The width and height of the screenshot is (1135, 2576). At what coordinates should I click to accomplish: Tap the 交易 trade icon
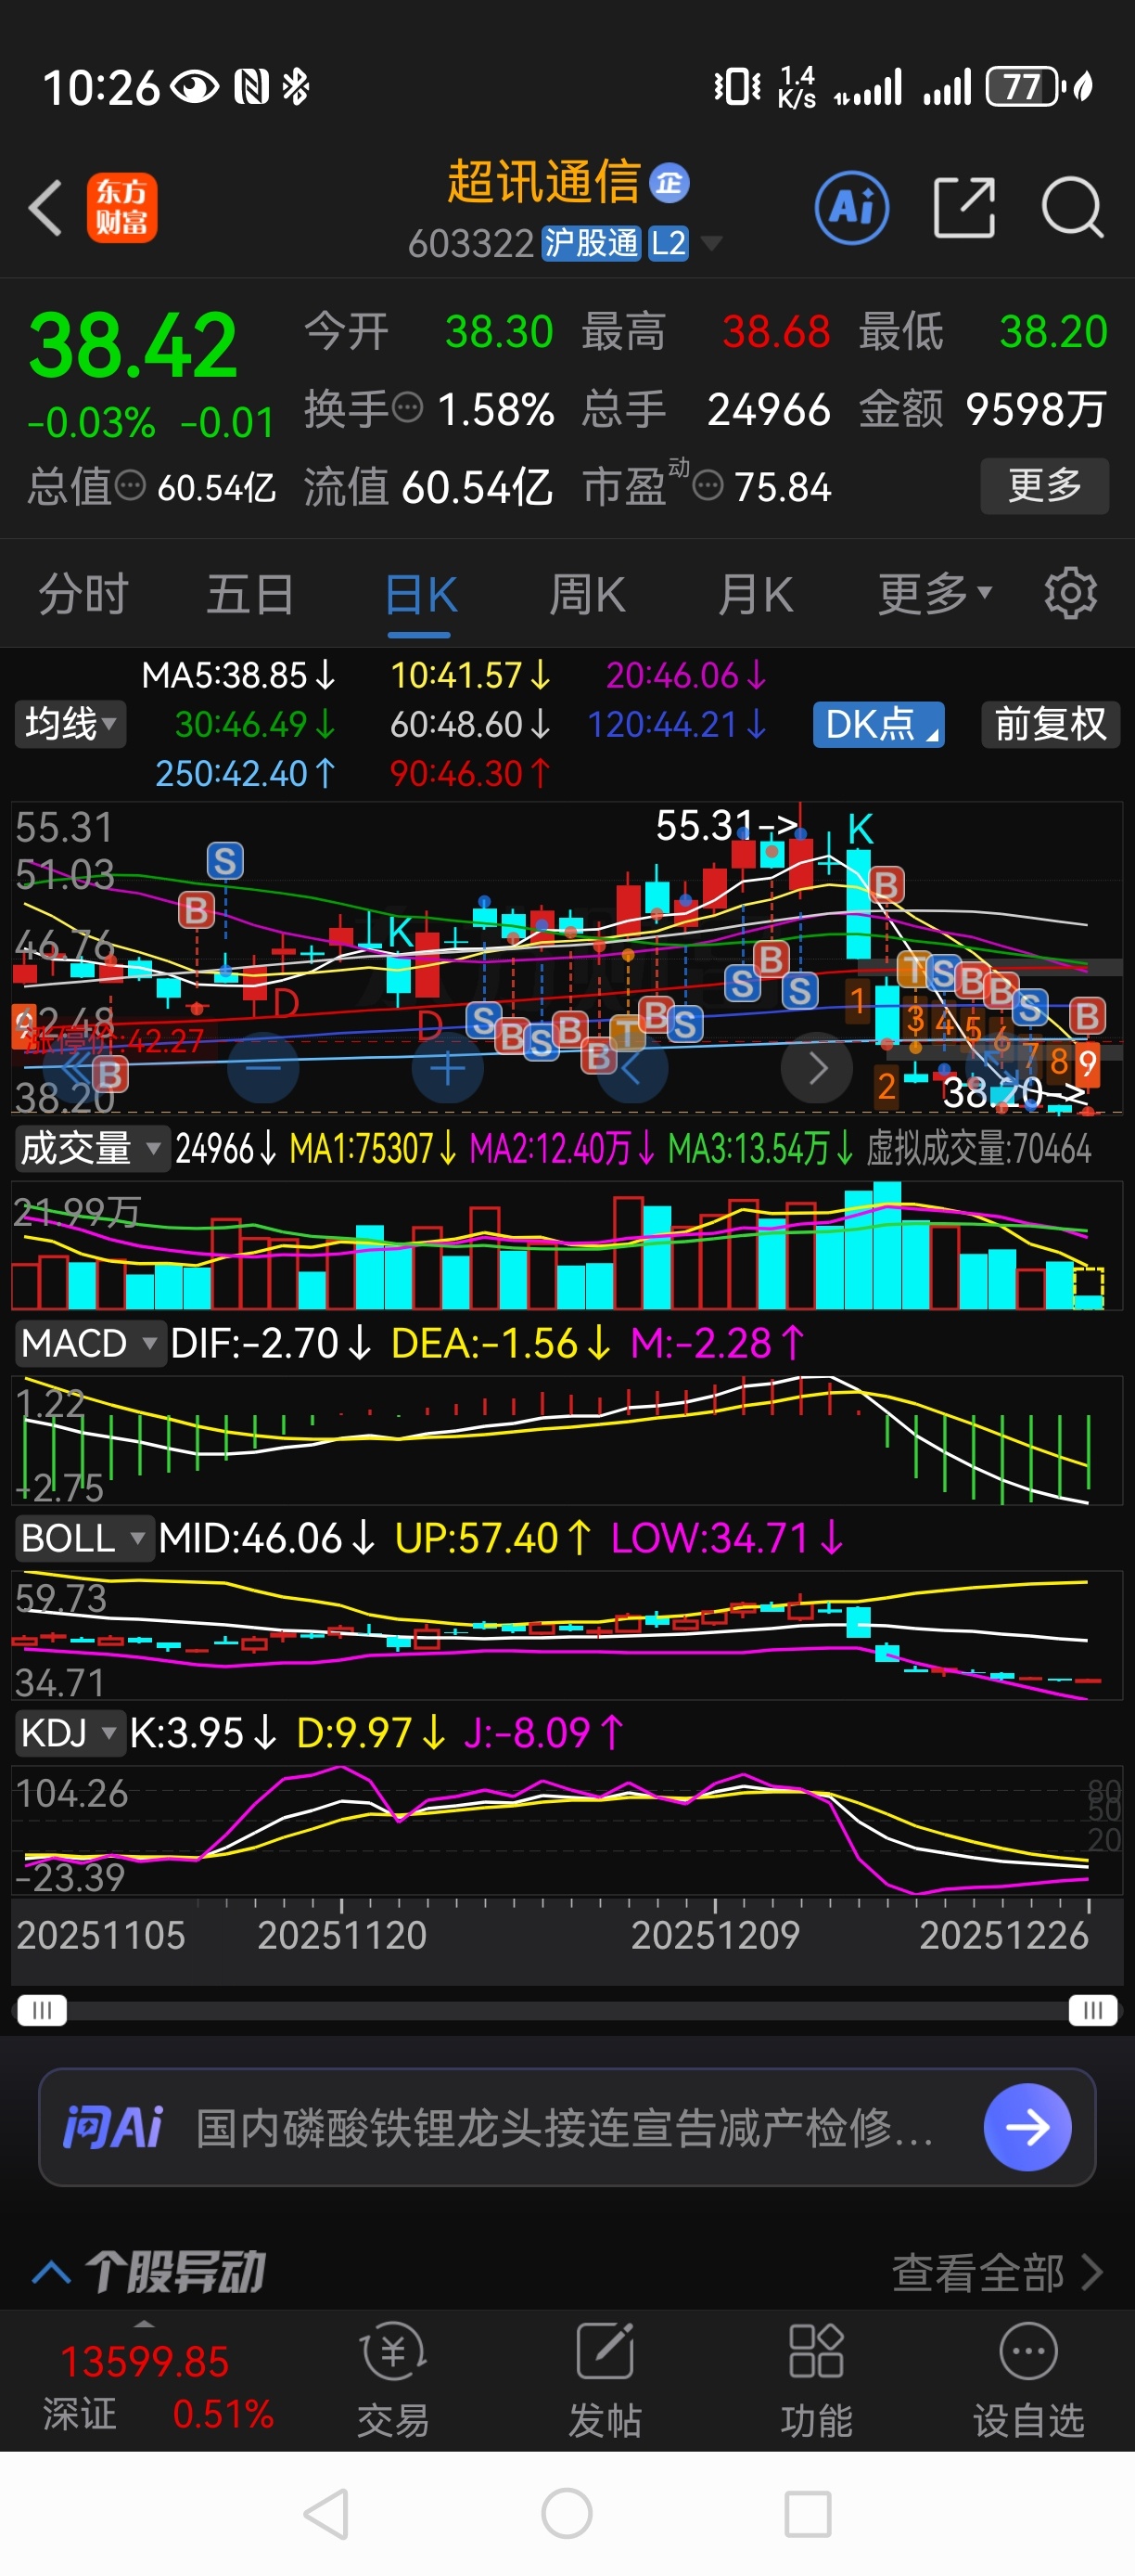click(394, 2380)
